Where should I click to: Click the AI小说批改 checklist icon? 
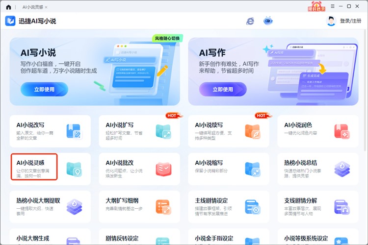coord(163,169)
